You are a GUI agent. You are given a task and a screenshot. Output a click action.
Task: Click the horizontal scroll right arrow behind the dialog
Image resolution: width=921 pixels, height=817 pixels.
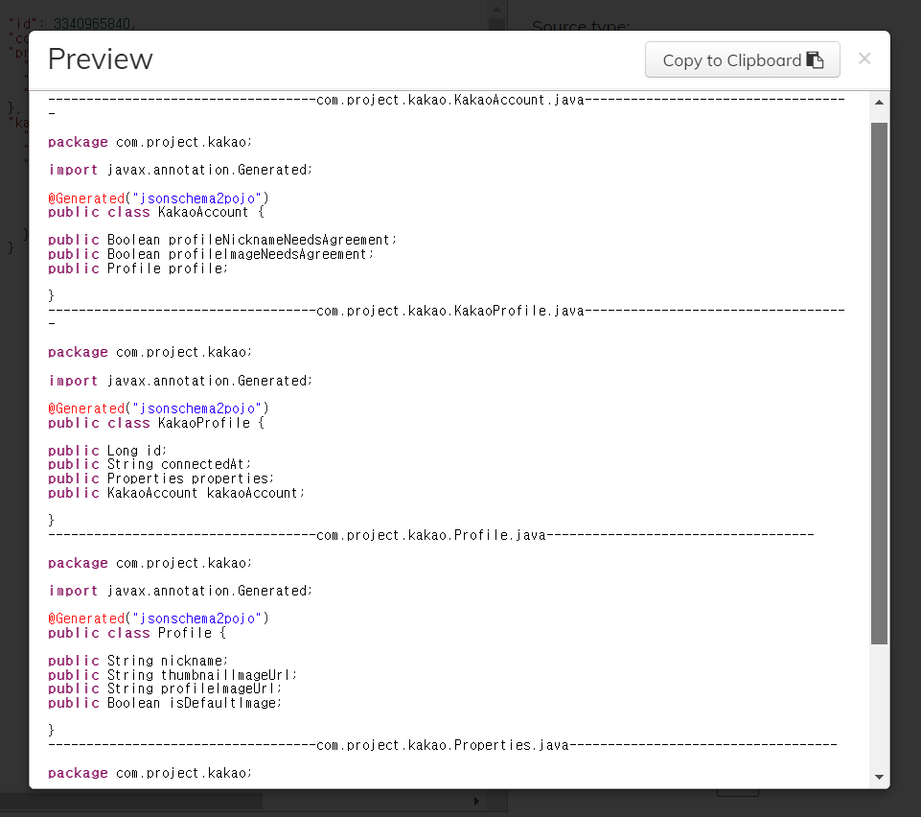(476, 801)
